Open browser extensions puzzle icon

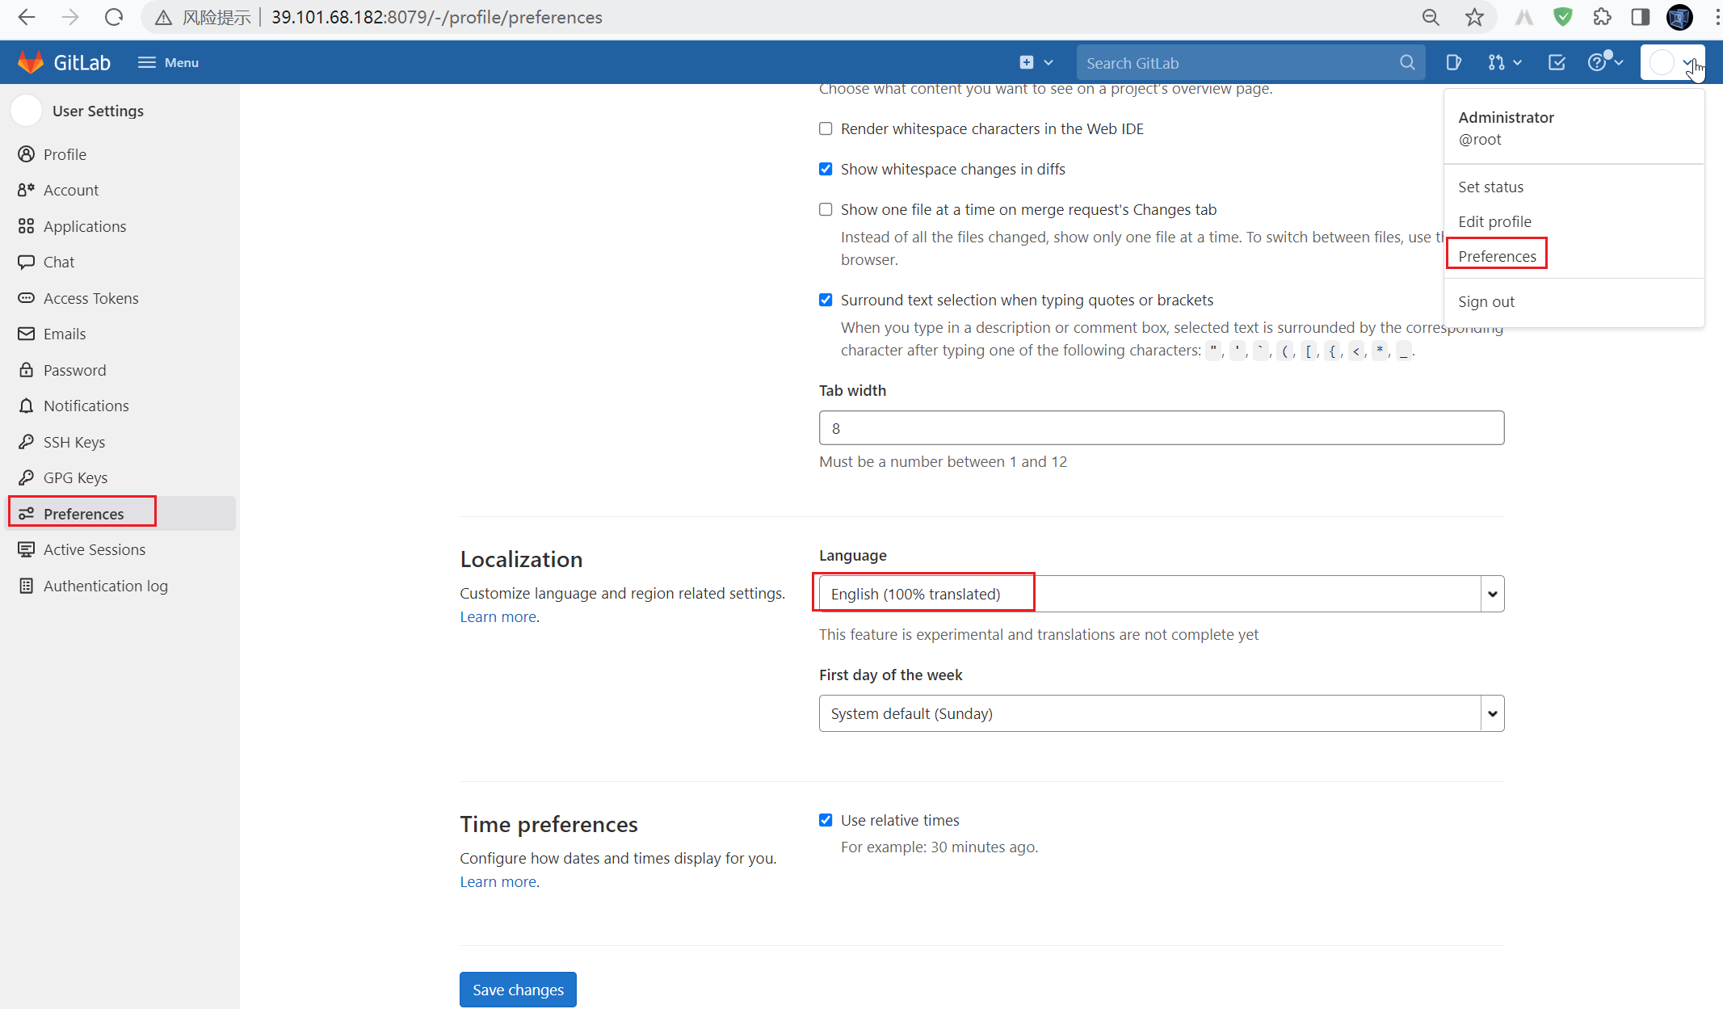pyautogui.click(x=1602, y=17)
